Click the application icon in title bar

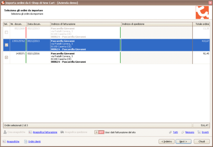3,3
